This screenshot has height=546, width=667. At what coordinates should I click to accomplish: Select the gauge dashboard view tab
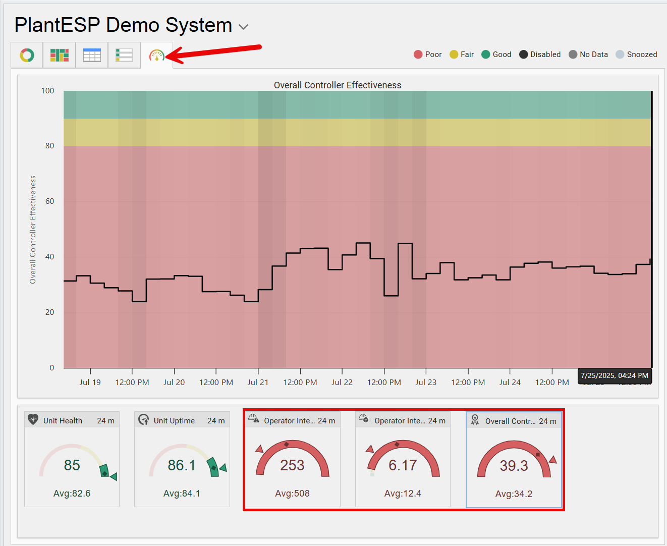pyautogui.click(x=157, y=55)
